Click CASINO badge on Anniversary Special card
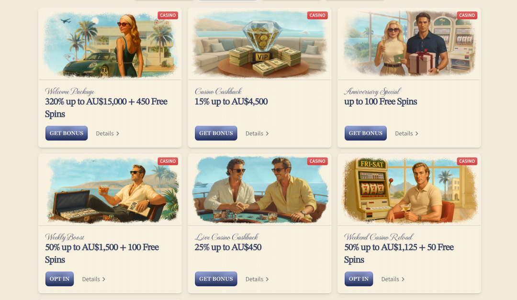Image resolution: width=517 pixels, height=300 pixels. click(467, 15)
